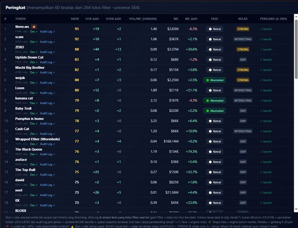
Task: Click the STRONG badge on three.ws row
Action: (x=243, y=29)
